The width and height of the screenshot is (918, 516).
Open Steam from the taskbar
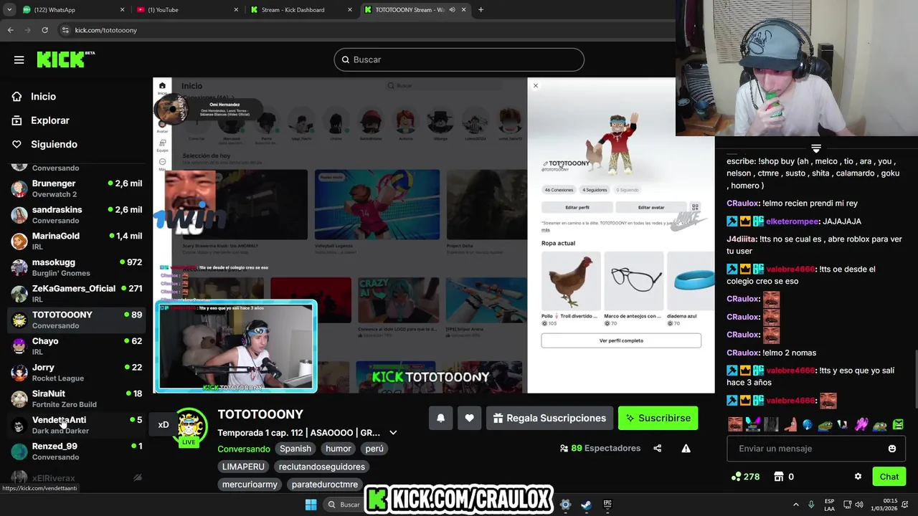point(586,505)
